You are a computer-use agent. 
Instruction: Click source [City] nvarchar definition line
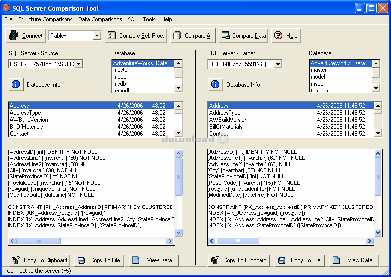coord(45,170)
